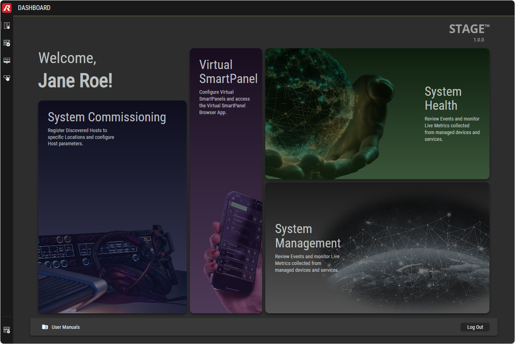The width and height of the screenshot is (515, 344).
Task: Click the red R logo icon
Action: (x=7, y=8)
